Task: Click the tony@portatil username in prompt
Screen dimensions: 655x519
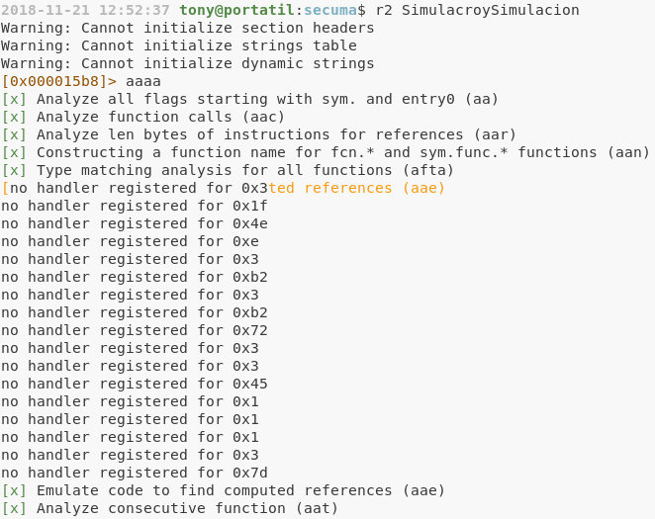Action: [x=237, y=10]
